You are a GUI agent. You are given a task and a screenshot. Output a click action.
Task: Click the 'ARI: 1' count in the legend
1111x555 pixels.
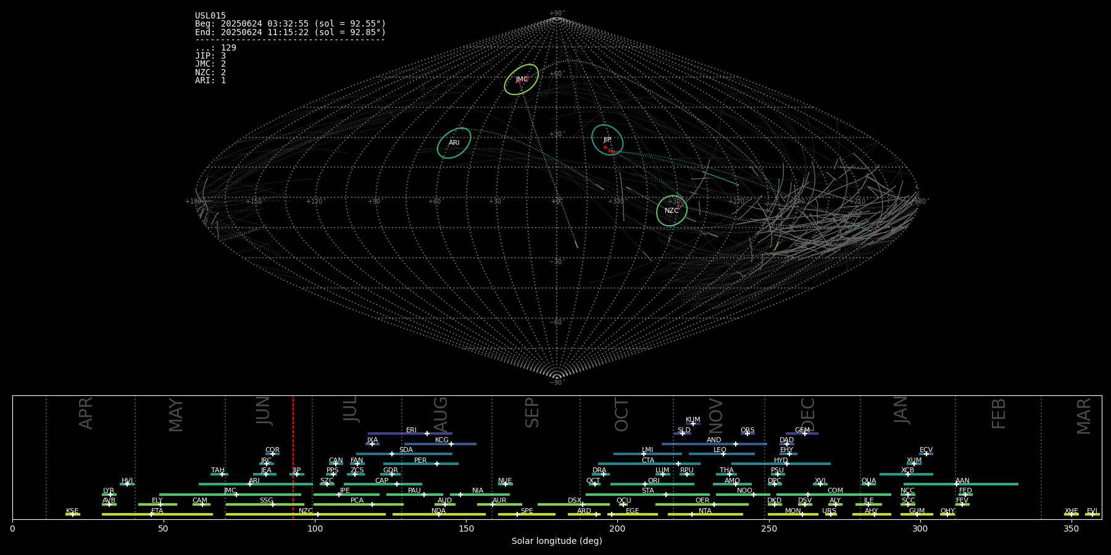click(210, 81)
